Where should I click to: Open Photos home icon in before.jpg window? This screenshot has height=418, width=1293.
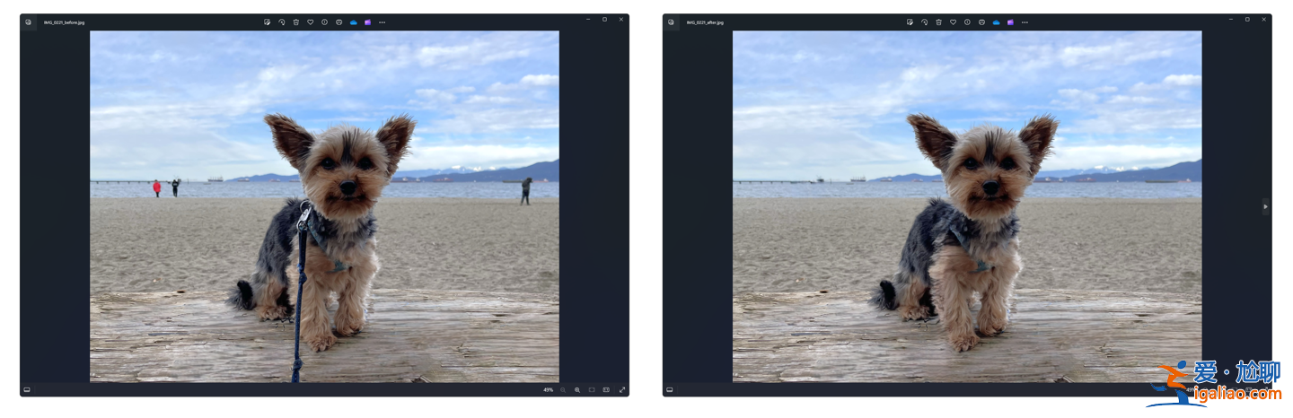pos(29,22)
